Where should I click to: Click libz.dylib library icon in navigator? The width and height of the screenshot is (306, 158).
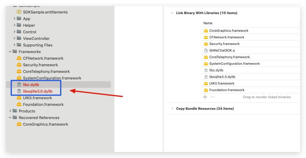pos(19,85)
